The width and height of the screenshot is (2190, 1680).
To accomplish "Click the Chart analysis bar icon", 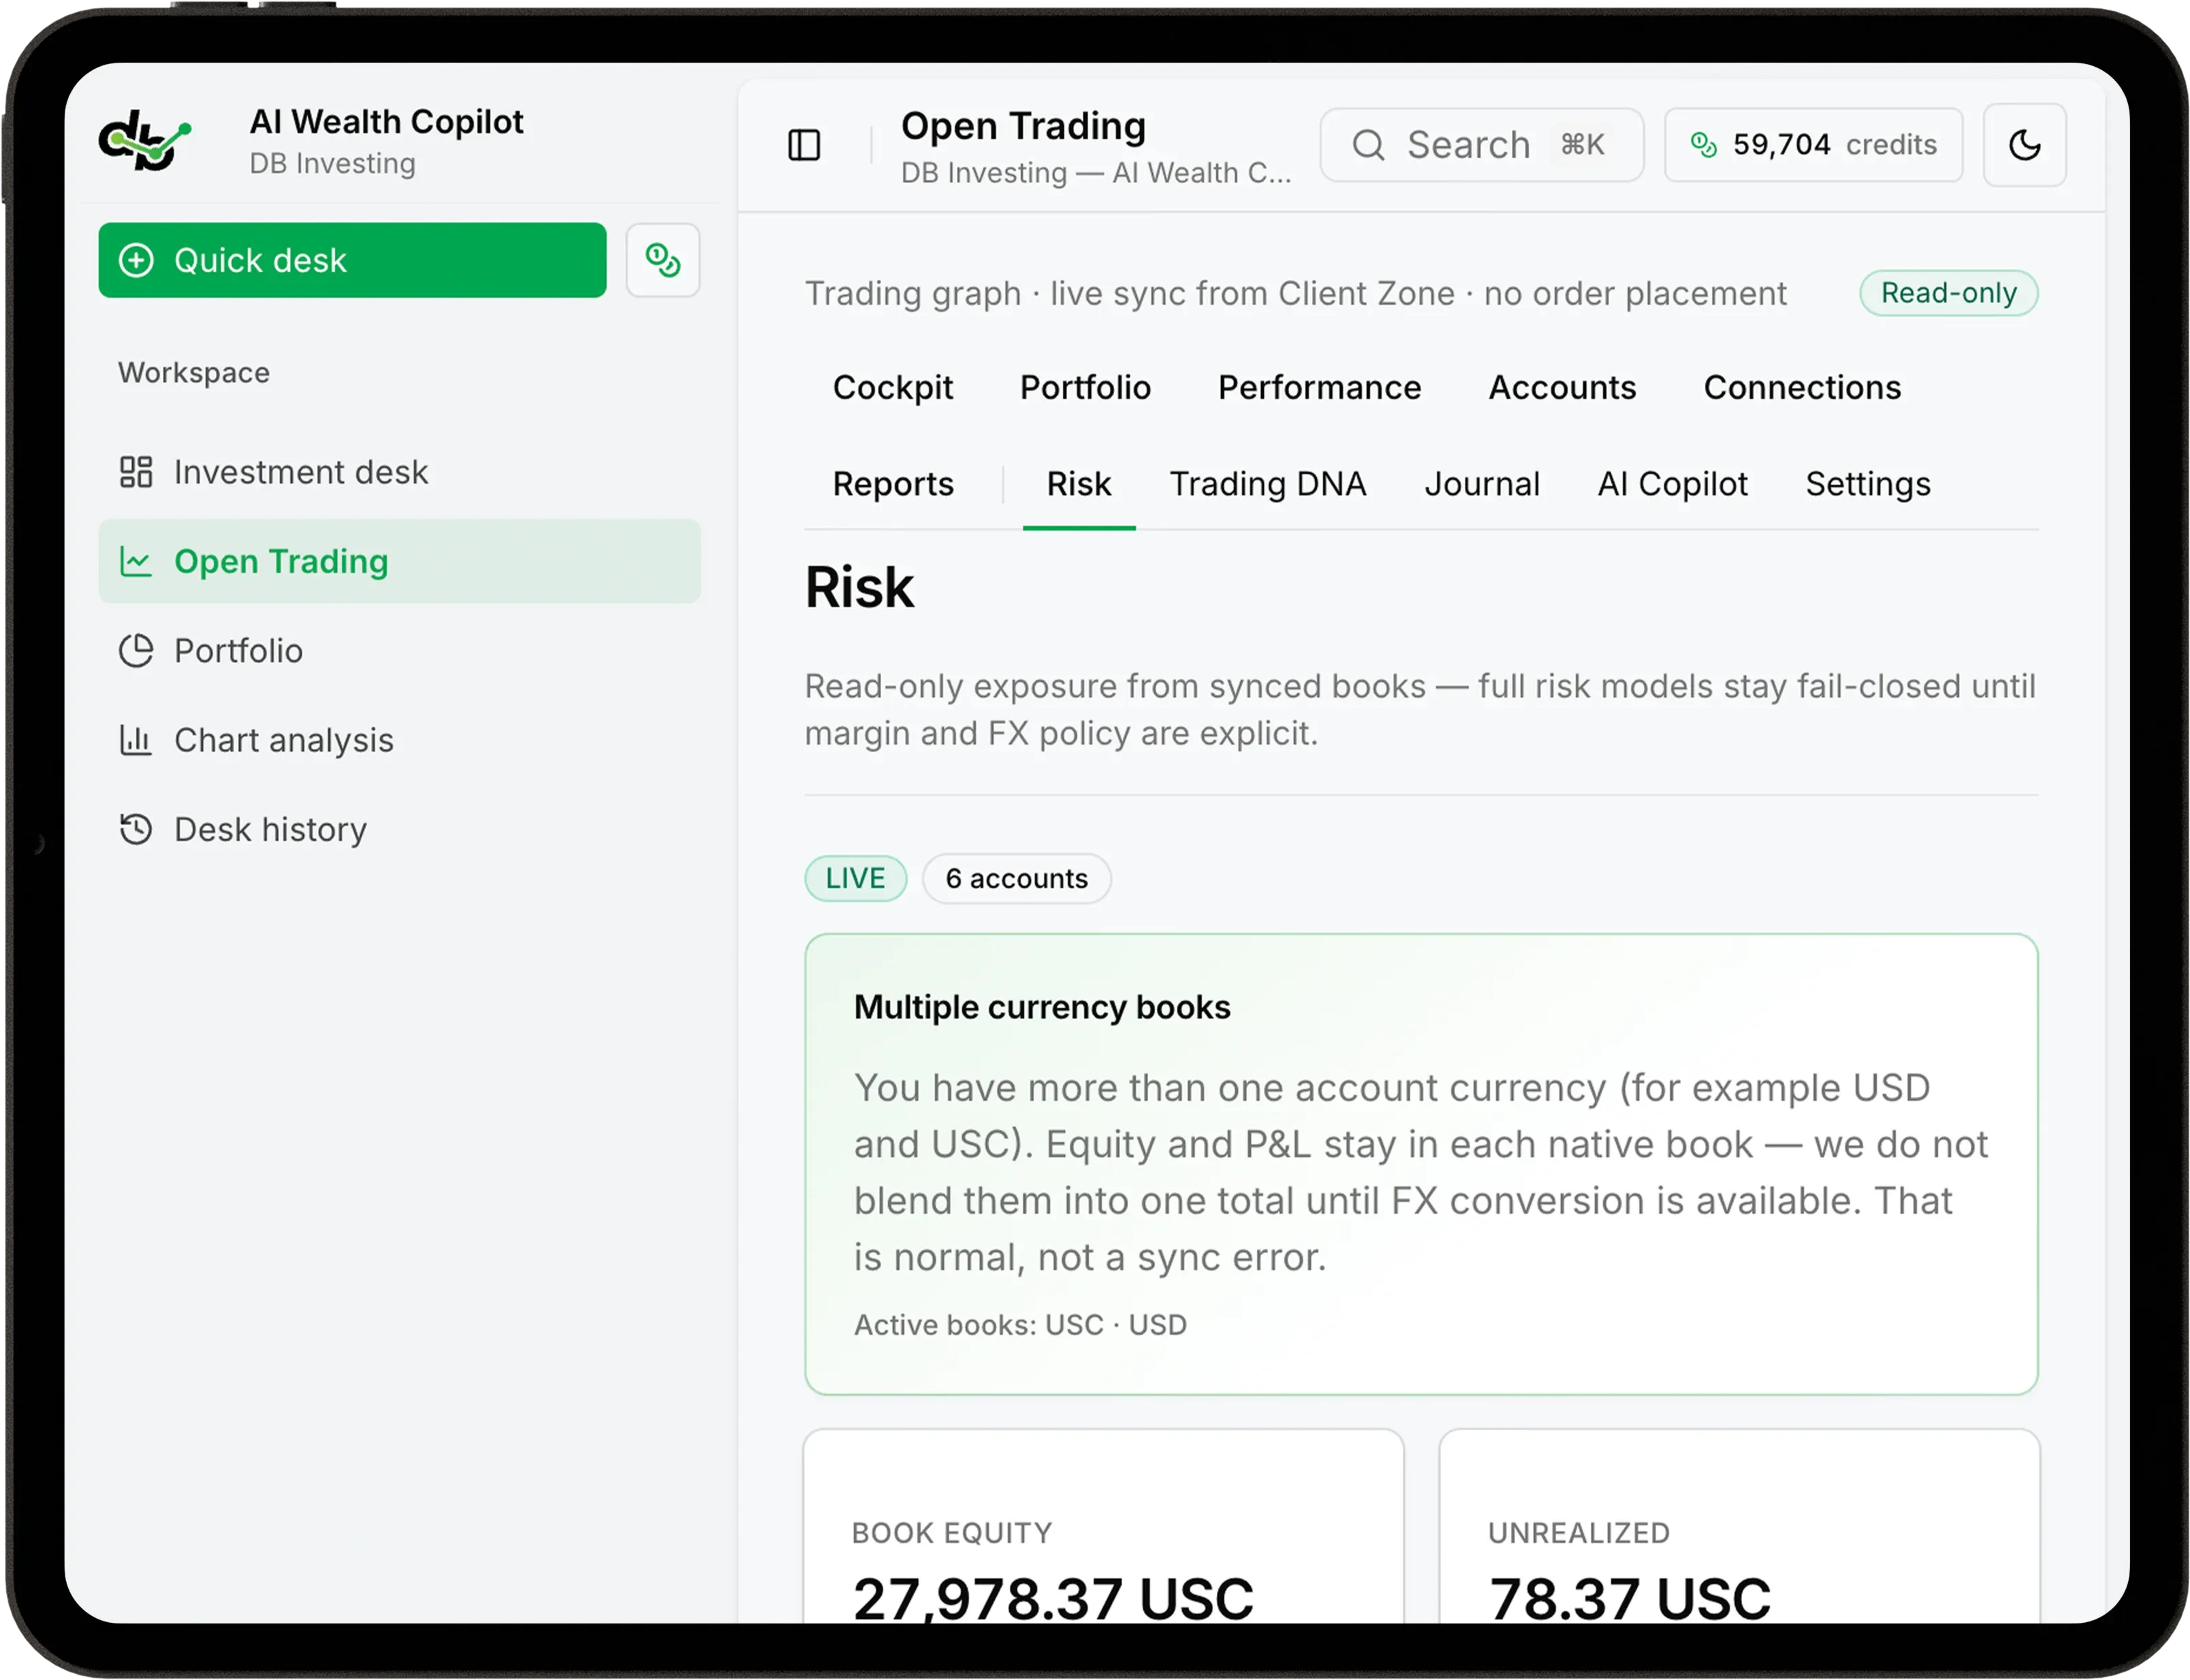I will coord(136,740).
